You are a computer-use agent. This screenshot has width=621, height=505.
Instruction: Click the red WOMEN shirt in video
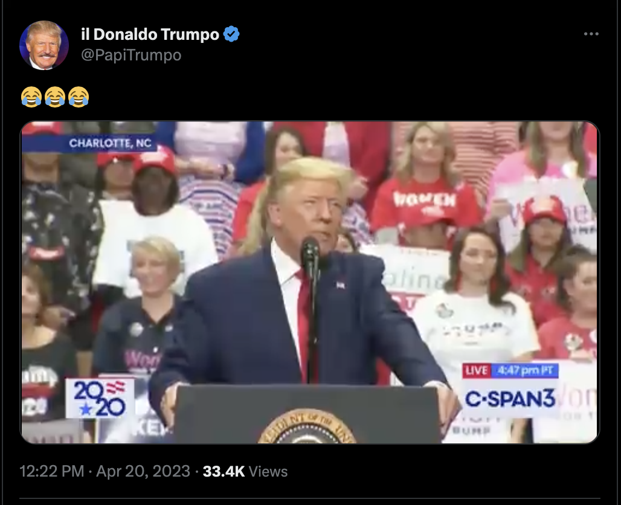click(x=426, y=202)
